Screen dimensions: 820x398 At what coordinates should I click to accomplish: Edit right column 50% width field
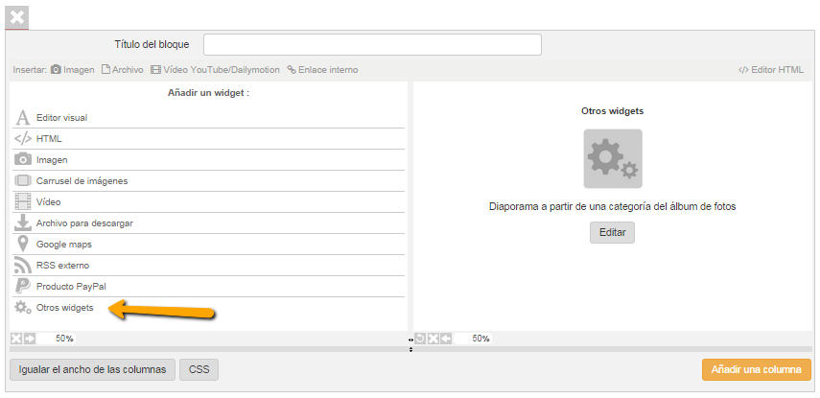pyautogui.click(x=473, y=339)
